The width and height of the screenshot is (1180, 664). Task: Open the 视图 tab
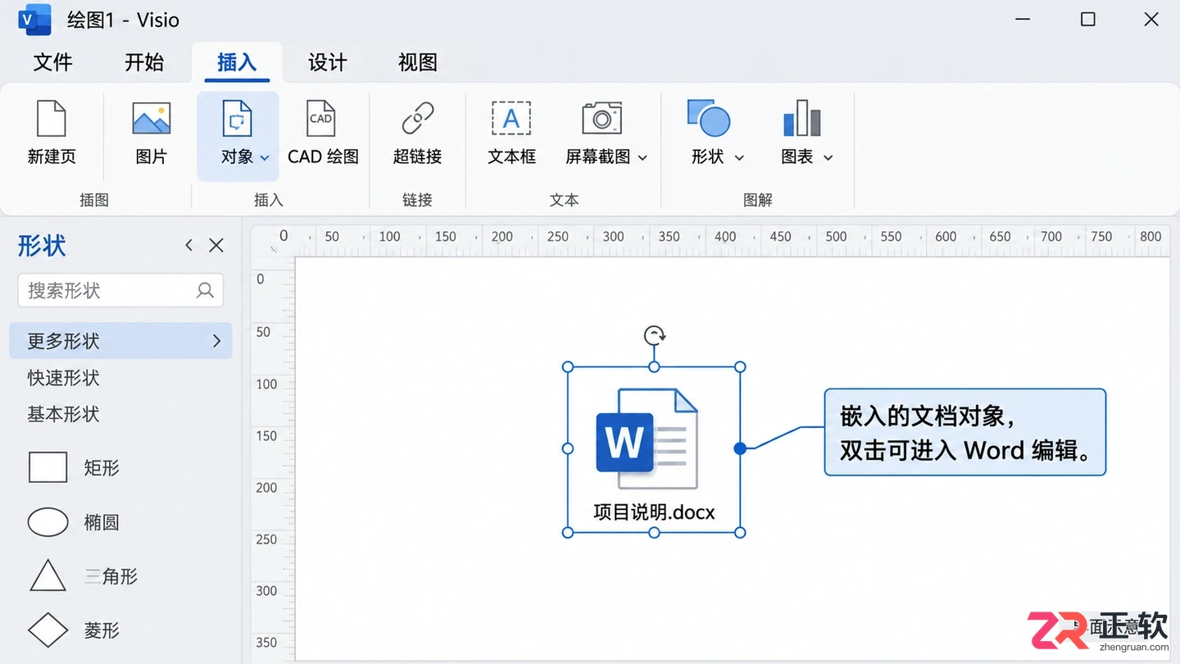point(418,62)
